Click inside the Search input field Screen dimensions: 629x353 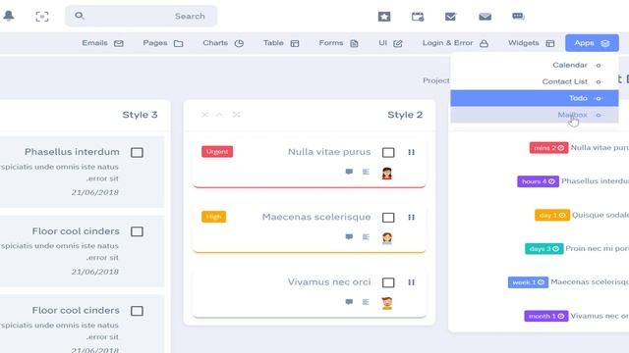point(142,16)
